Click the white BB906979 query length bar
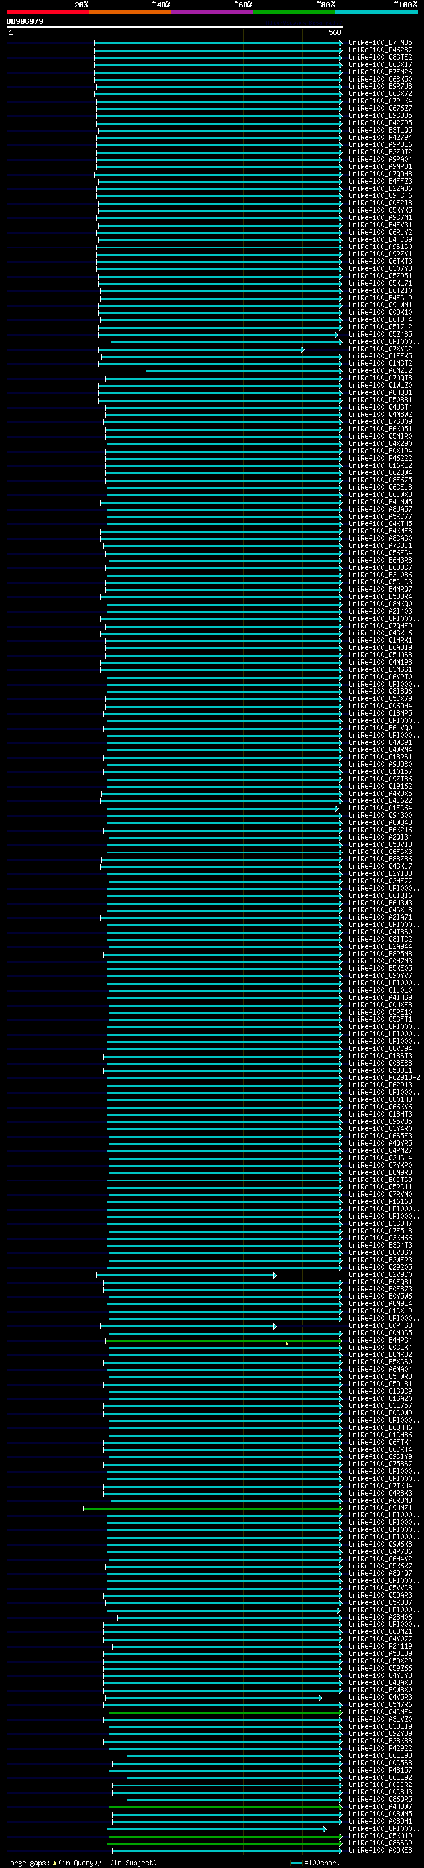 point(175,27)
